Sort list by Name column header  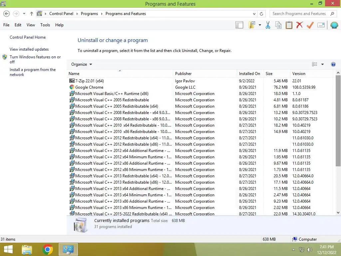click(120, 74)
